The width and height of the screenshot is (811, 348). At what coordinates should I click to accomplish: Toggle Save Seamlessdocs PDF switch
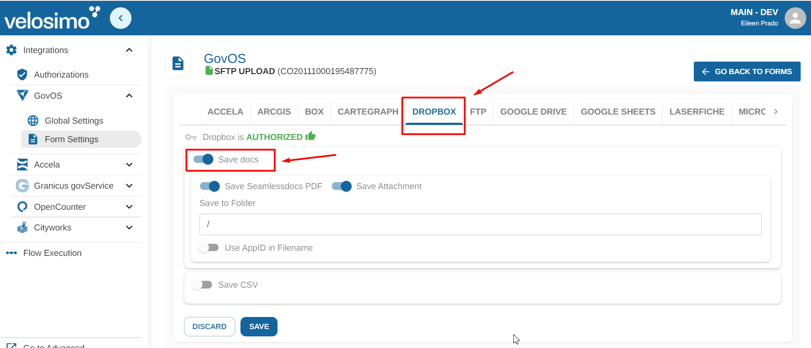coord(209,186)
